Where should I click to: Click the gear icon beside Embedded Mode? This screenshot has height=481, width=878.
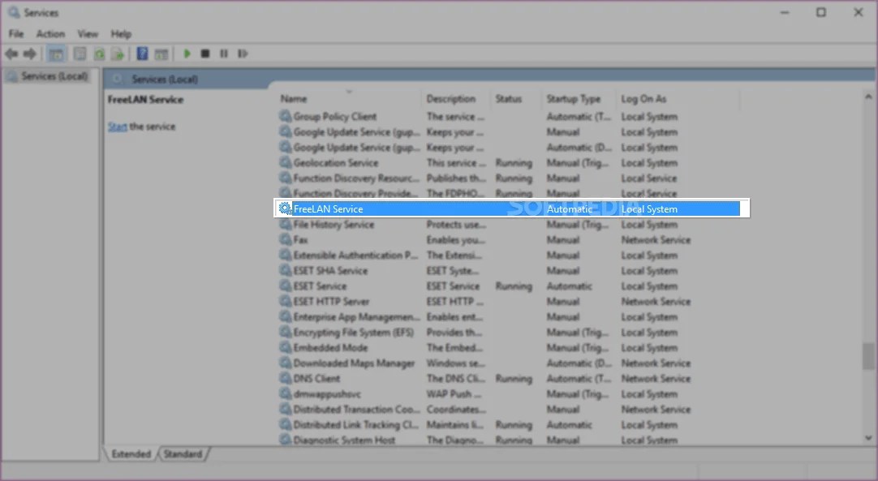tap(285, 348)
